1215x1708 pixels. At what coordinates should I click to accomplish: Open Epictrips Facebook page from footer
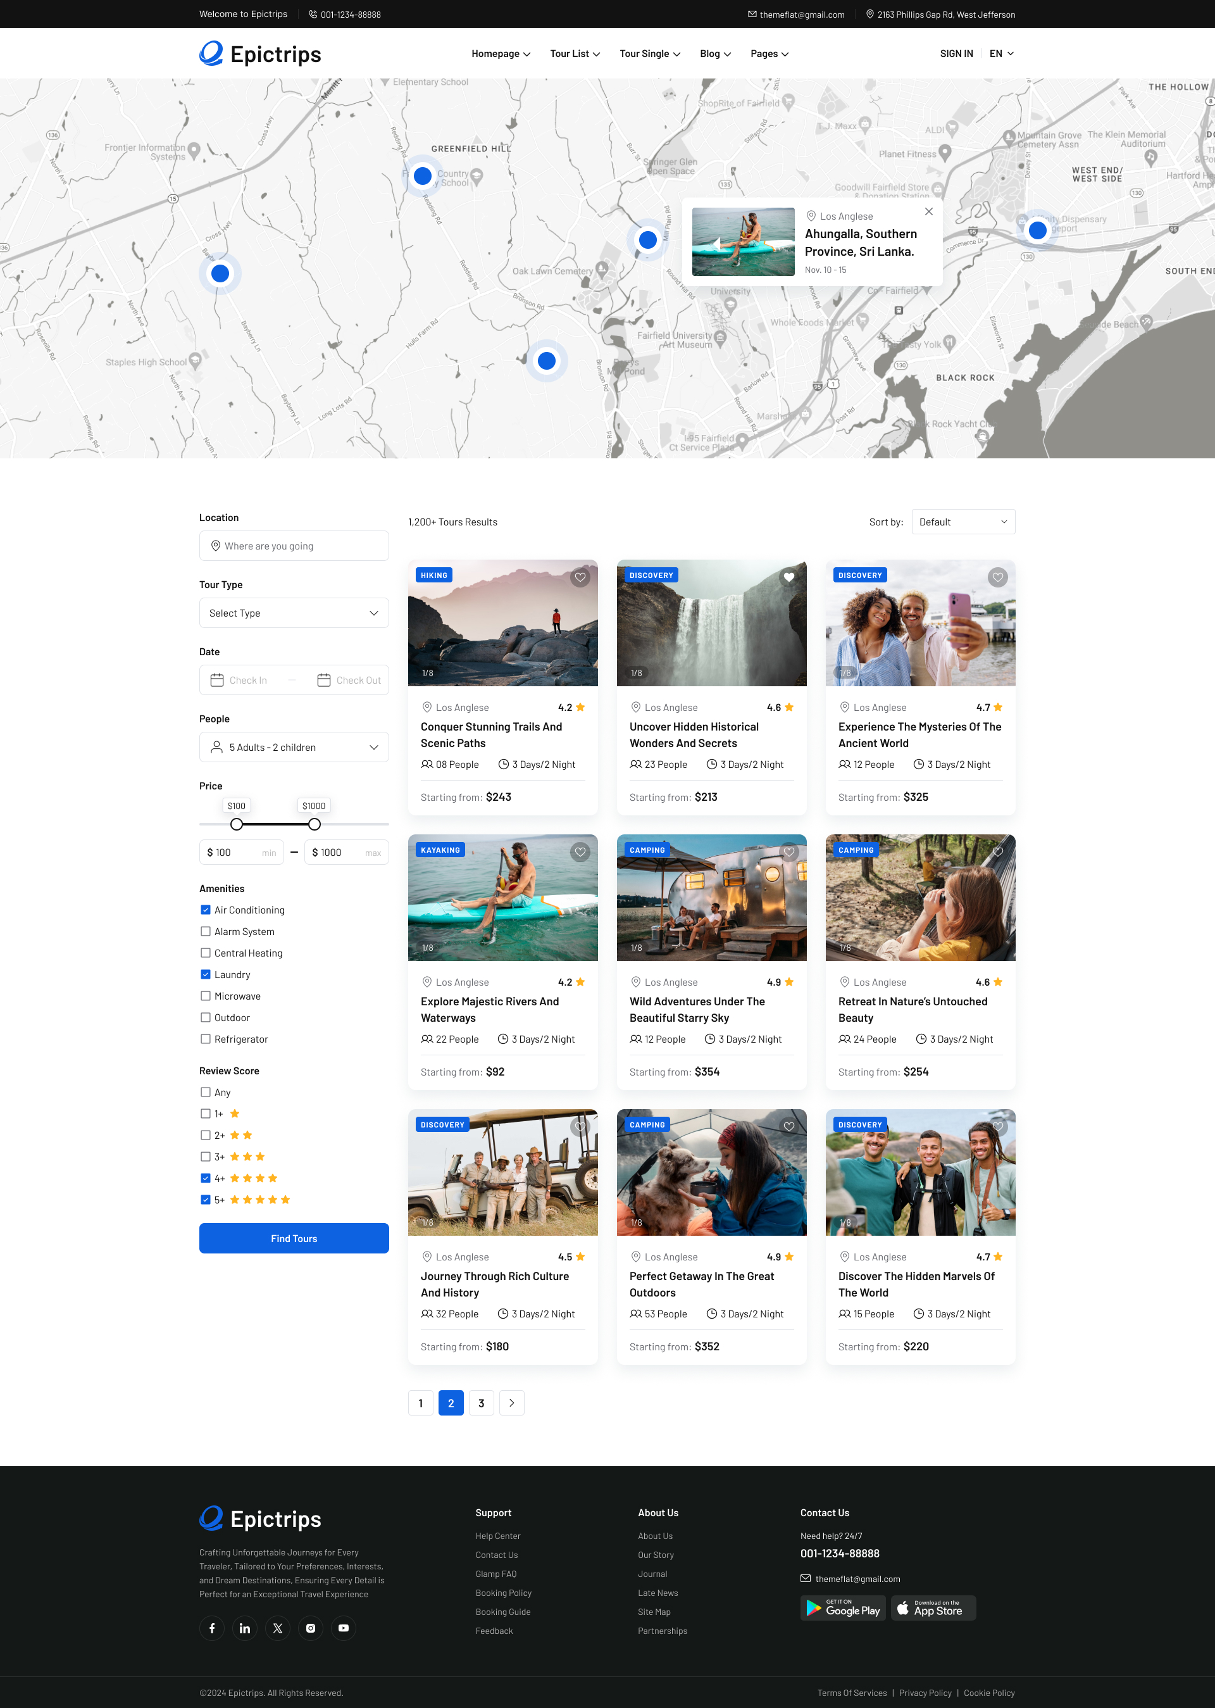212,1628
